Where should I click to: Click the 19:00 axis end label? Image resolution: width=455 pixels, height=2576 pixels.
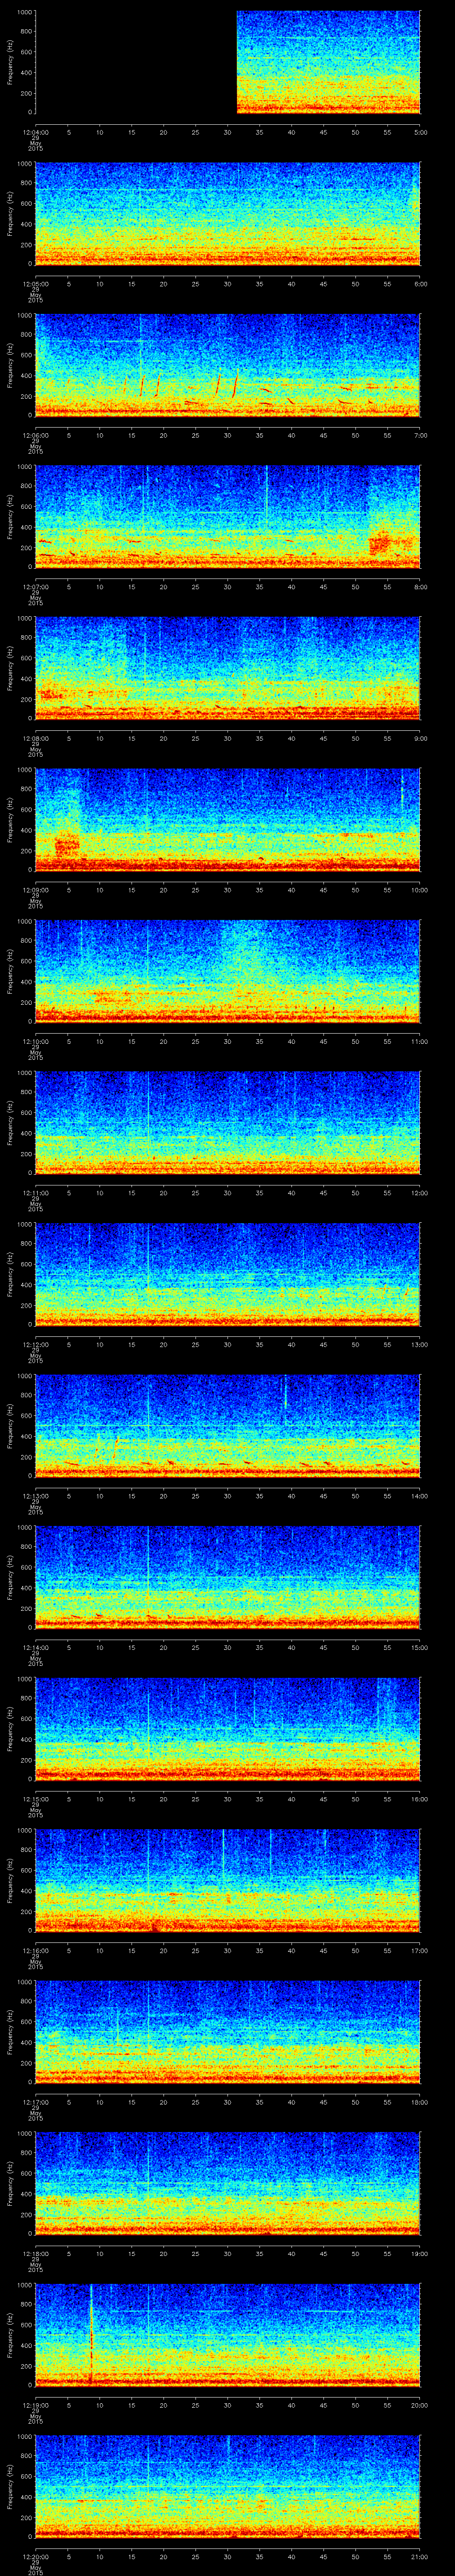coord(420,2253)
